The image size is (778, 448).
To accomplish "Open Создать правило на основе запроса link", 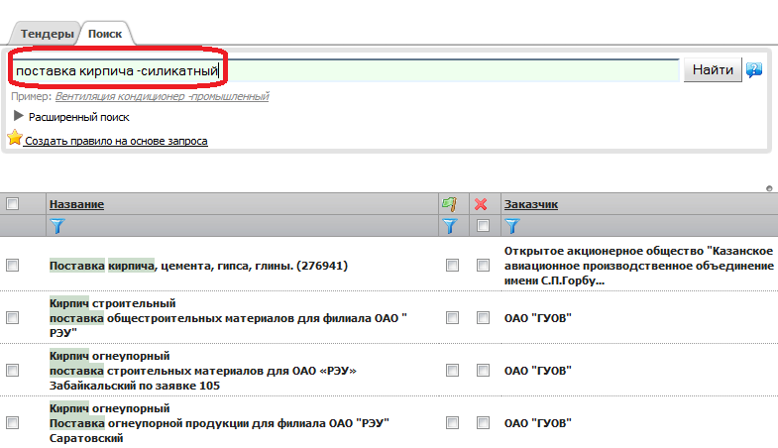I will 116,141.
